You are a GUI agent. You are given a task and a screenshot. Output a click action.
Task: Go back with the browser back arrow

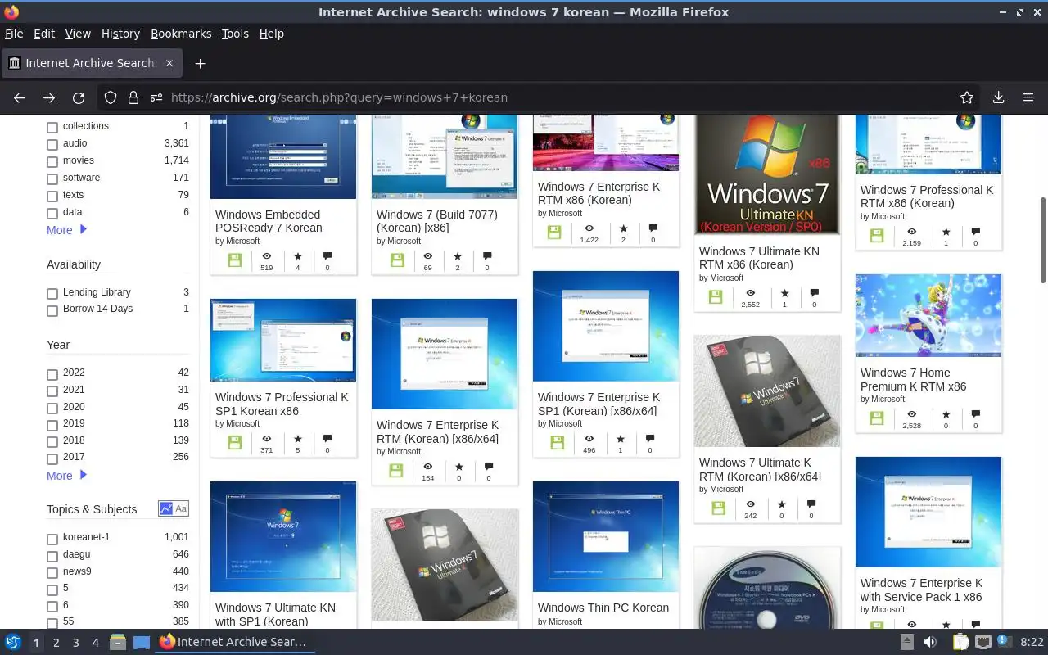coord(20,97)
